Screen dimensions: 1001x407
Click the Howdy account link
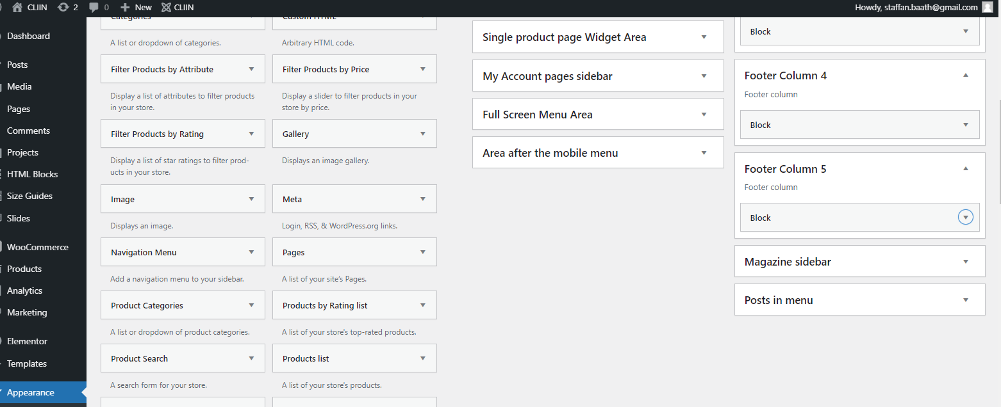click(916, 7)
